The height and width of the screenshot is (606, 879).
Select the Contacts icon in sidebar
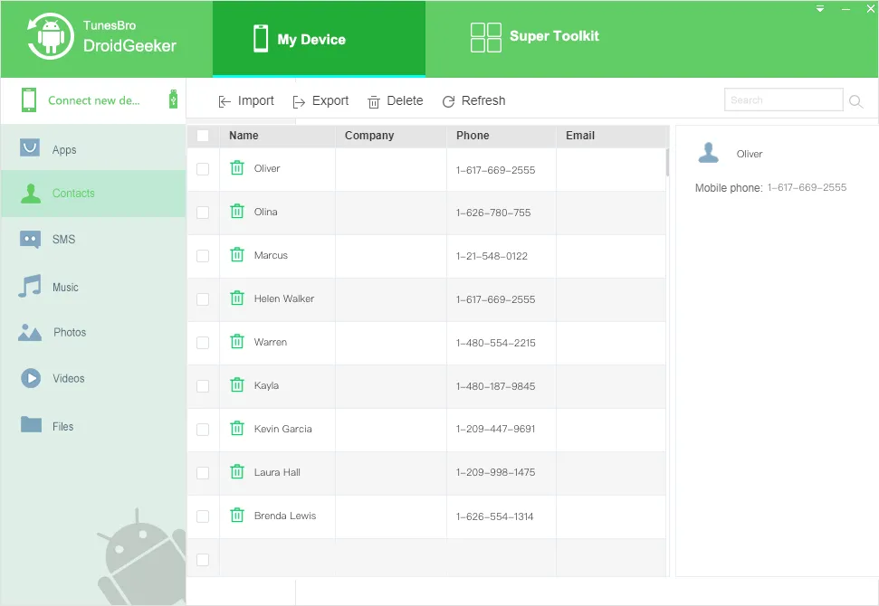(x=30, y=193)
